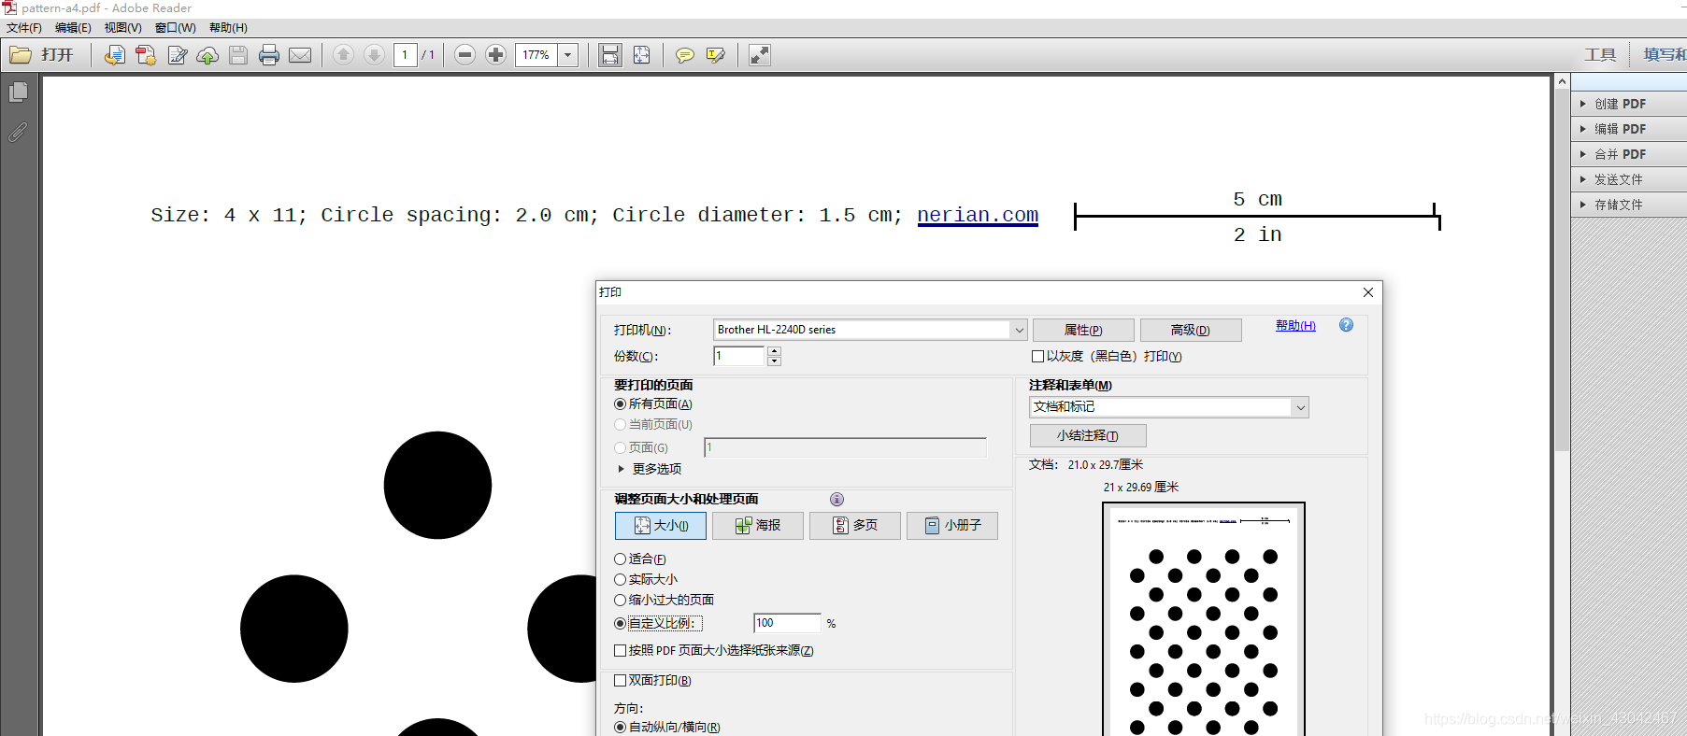The image size is (1687, 736).
Task: Open the page thumbnails side panel
Action: pos(18,92)
